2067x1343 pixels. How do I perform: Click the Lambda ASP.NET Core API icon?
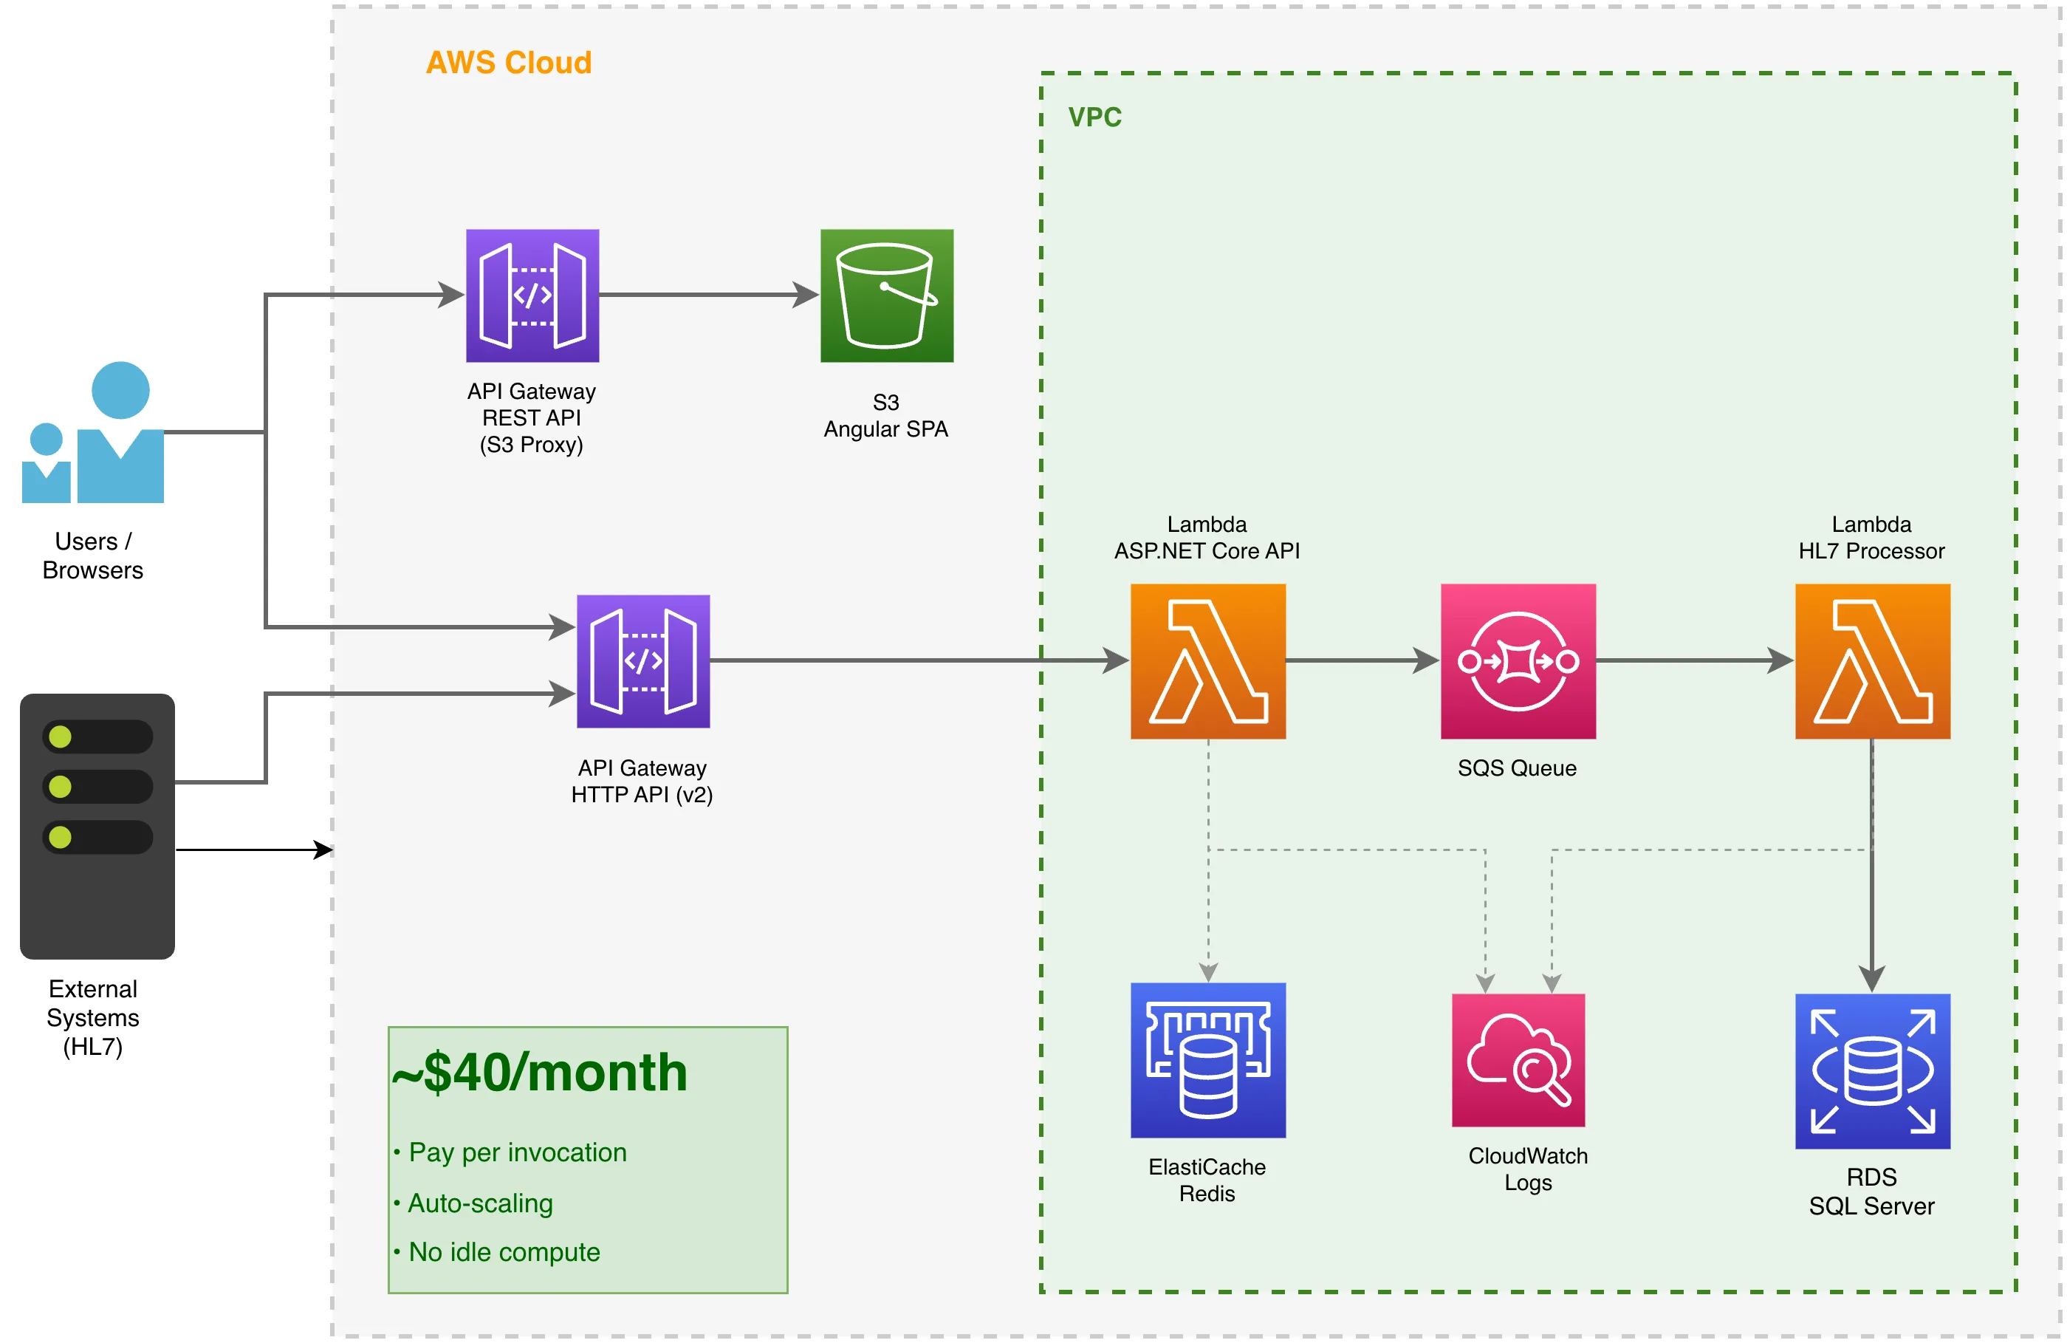(1207, 660)
